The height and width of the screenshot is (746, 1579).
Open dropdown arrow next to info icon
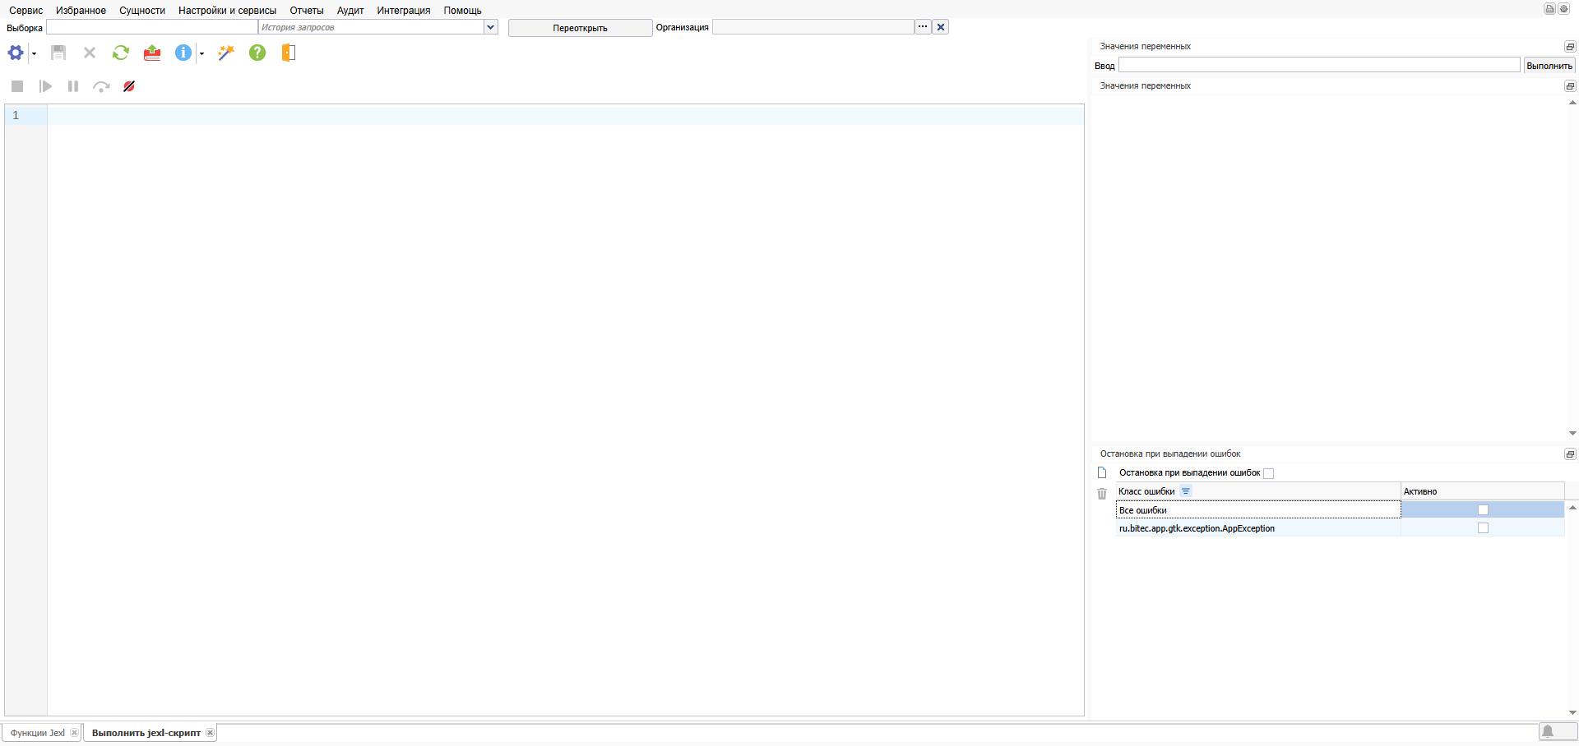click(x=201, y=53)
